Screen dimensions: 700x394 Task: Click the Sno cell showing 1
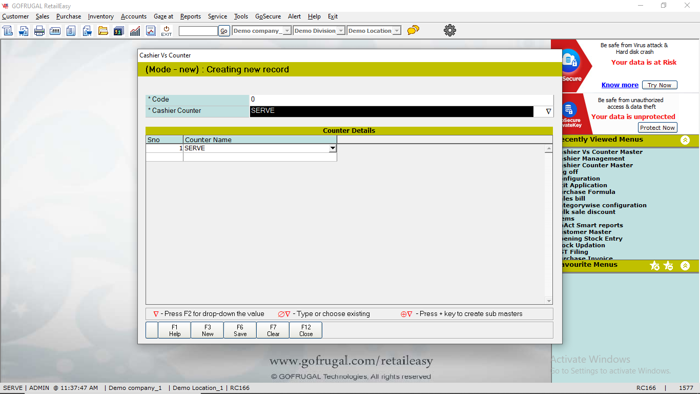click(x=164, y=148)
